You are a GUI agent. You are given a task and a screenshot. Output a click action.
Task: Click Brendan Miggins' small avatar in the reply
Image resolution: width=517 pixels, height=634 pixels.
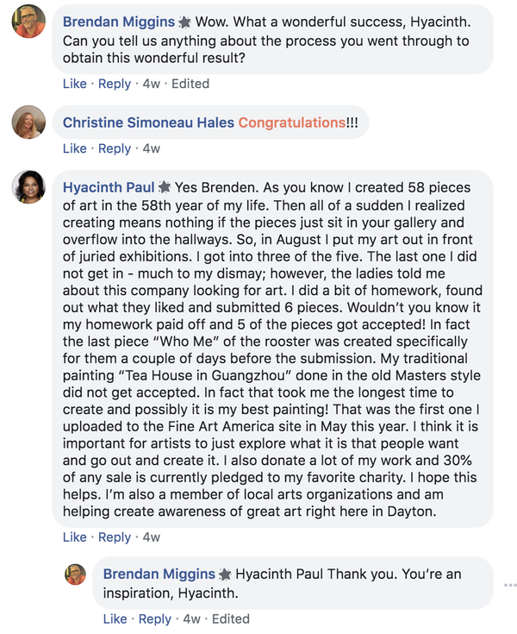(x=76, y=574)
